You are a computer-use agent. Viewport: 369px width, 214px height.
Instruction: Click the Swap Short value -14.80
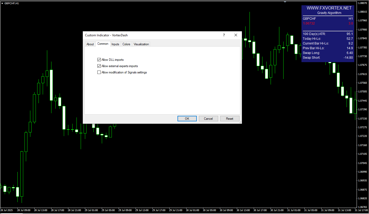point(348,58)
